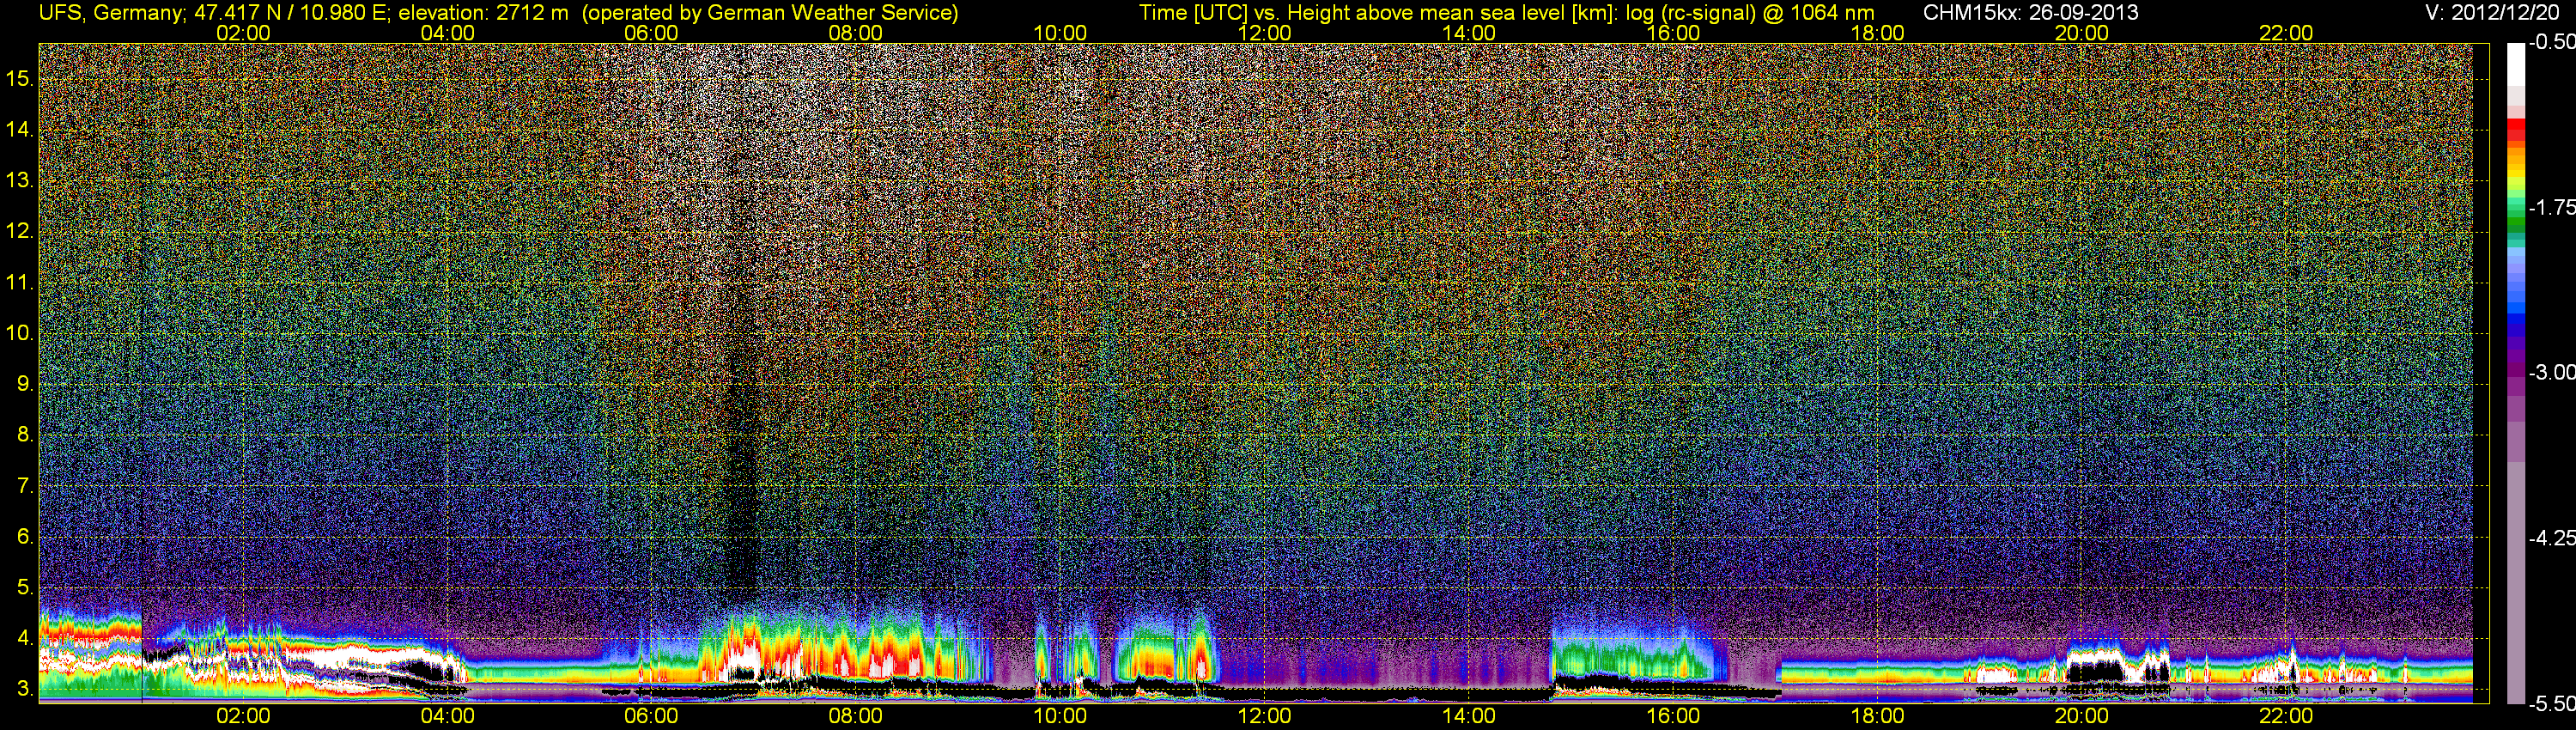
Task: Click the "08:00" label on the top time axis
Action: (x=856, y=33)
